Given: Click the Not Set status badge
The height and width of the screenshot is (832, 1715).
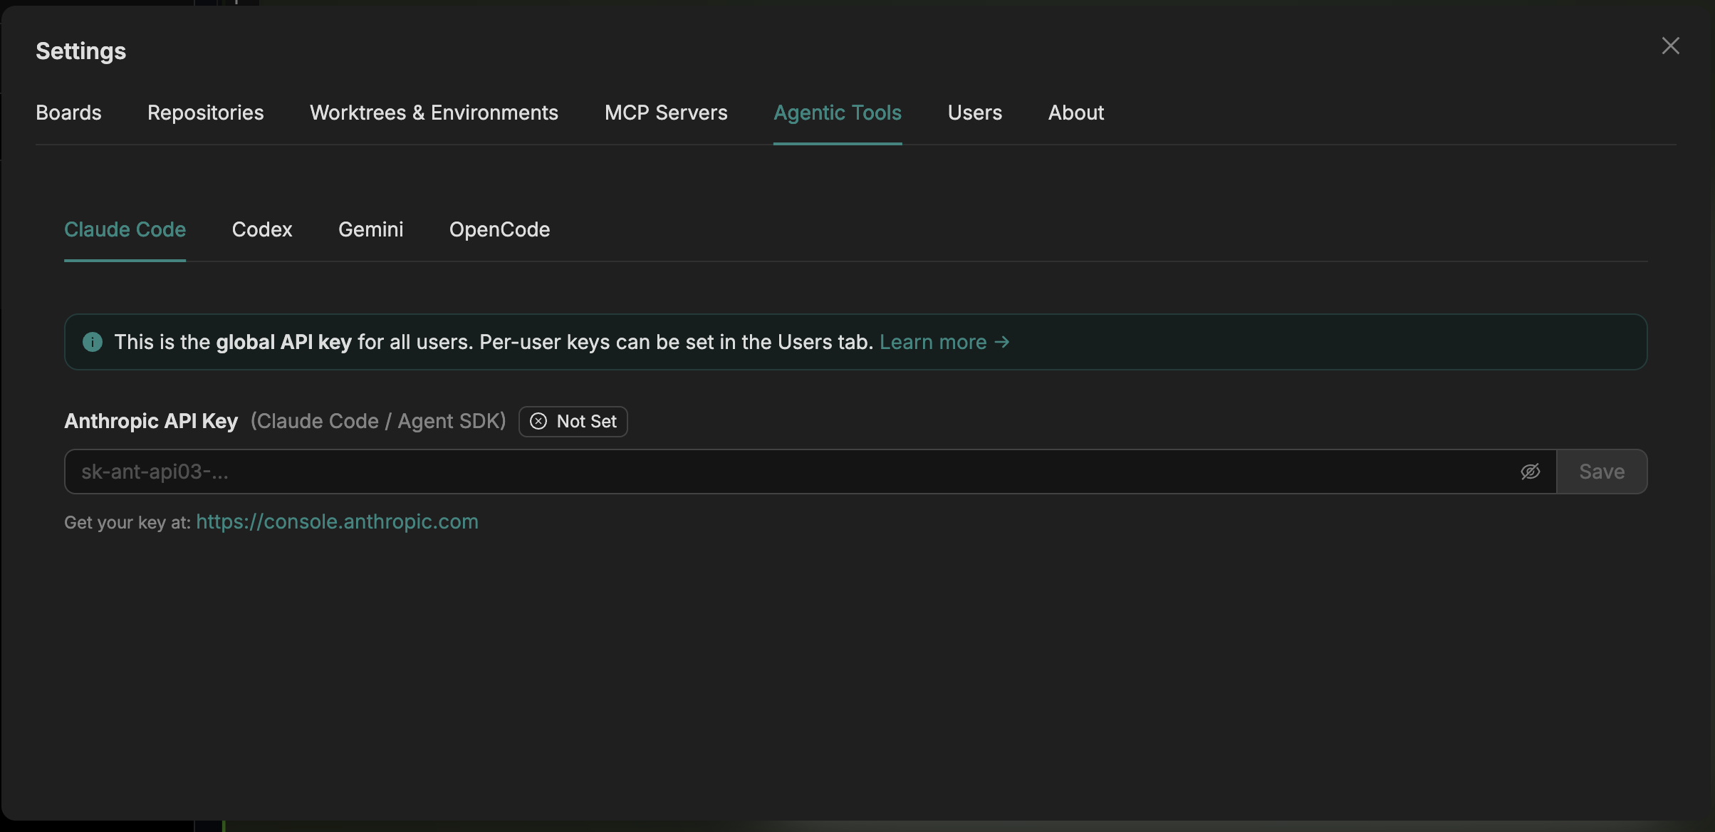Looking at the screenshot, I should point(573,421).
